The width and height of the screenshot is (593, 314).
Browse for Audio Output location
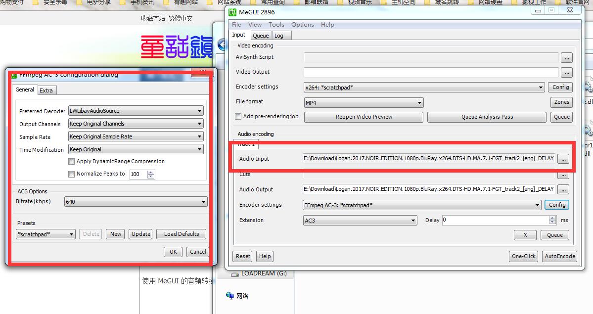[563, 189]
